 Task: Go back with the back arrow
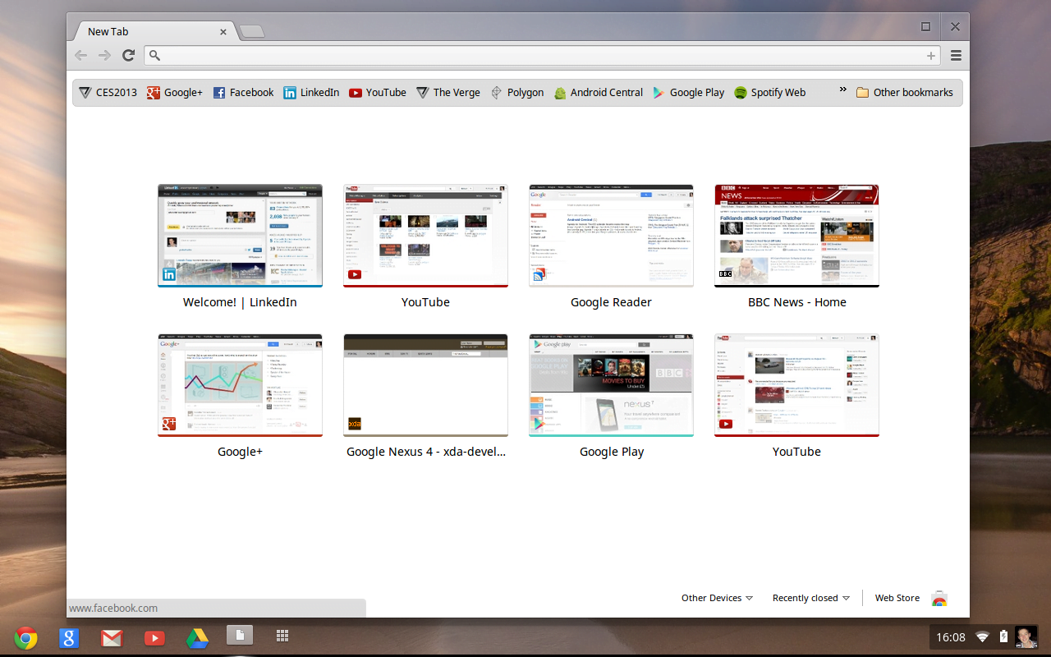[80, 55]
